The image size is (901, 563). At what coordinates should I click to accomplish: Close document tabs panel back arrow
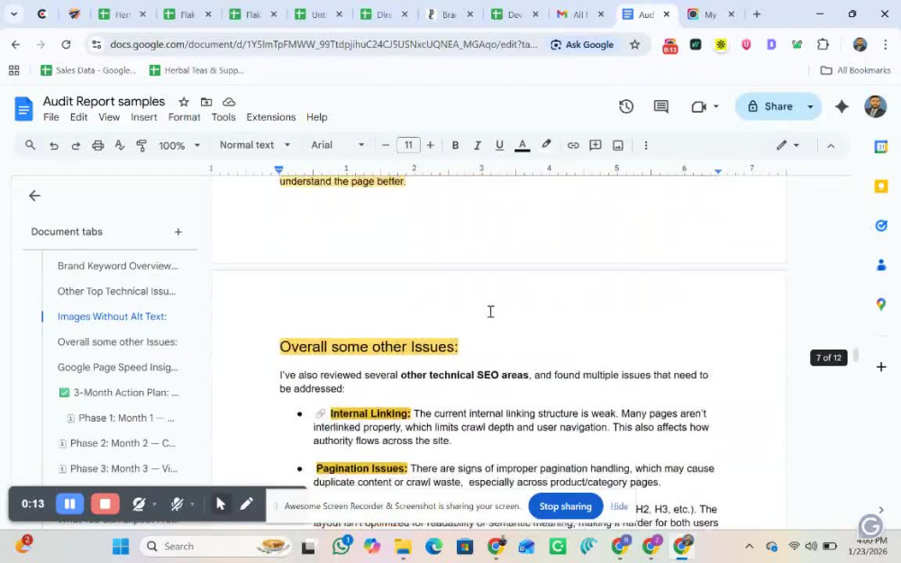(x=34, y=195)
